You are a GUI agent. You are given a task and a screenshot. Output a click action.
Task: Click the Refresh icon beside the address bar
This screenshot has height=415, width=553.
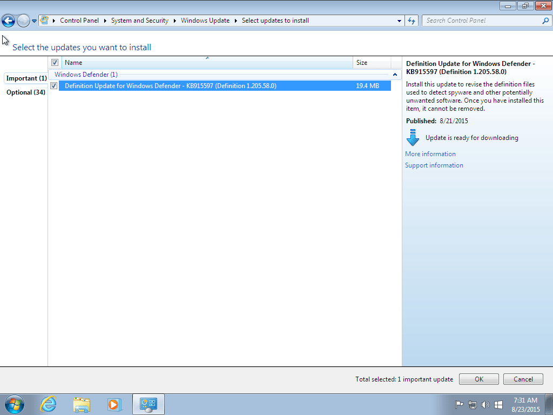(x=411, y=21)
